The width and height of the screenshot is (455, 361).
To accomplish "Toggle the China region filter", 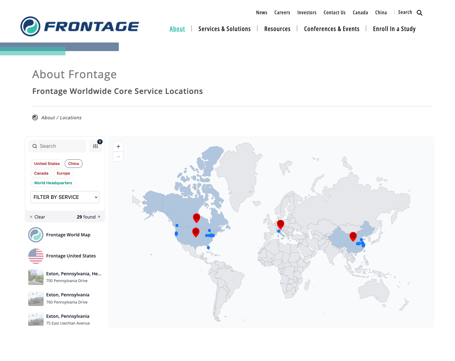I will pyautogui.click(x=74, y=164).
